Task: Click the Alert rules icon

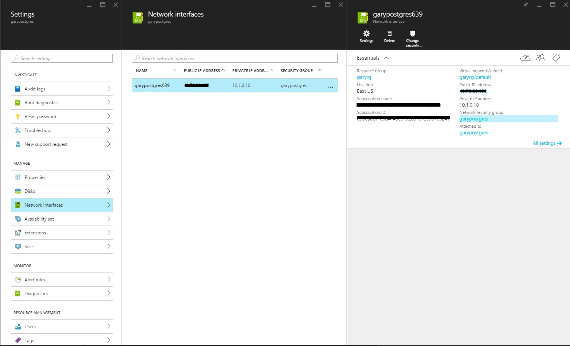Action: [18, 280]
